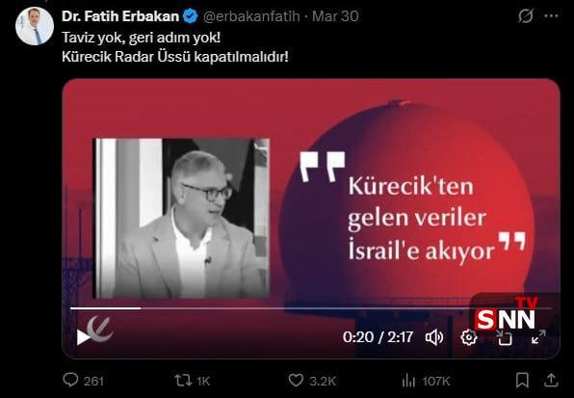Click the blue verified badge
574x398 pixels.
(x=191, y=16)
